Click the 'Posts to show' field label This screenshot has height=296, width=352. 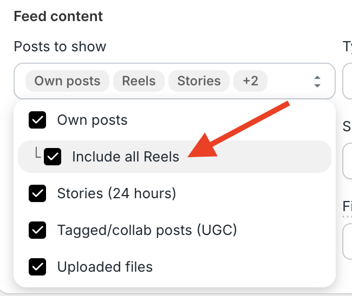60,46
